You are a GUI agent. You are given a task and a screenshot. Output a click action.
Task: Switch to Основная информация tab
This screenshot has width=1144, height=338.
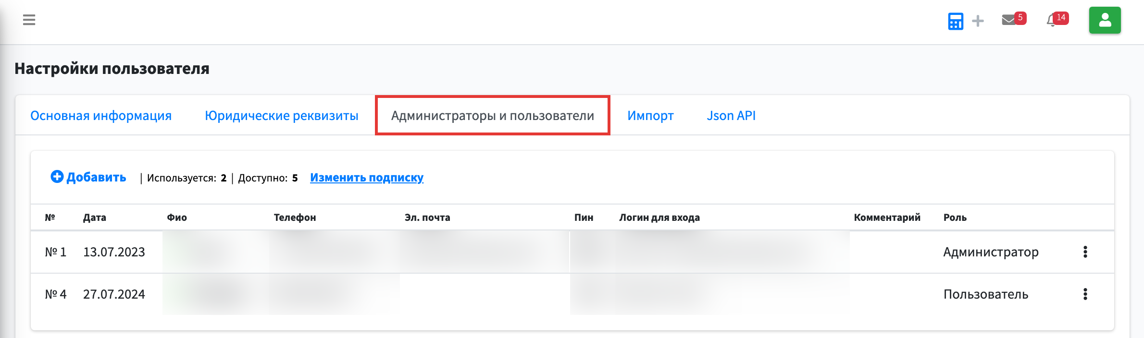[101, 116]
